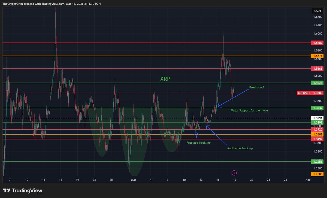Click 1.6000 on the price scale
This screenshot has width=327, height=198.
point(317,34)
